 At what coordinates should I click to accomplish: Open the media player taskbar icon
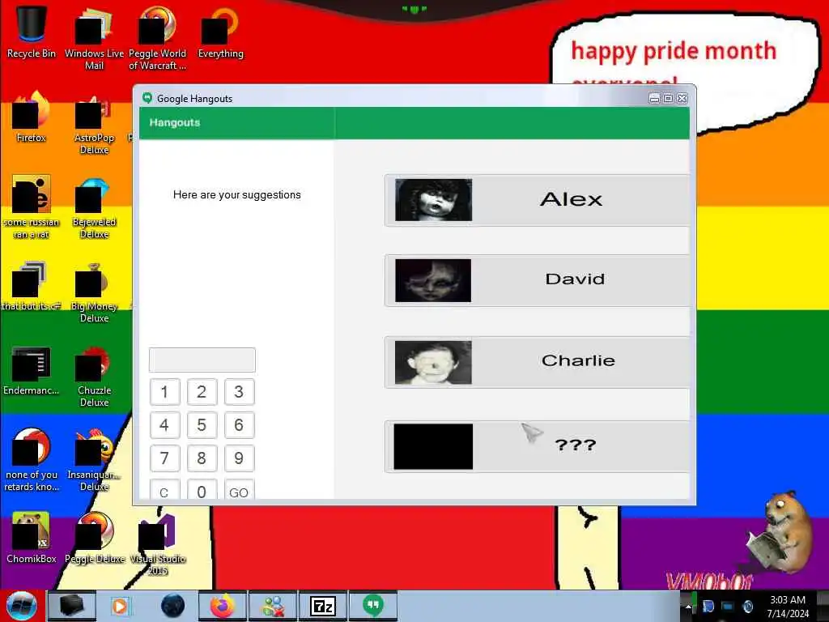coord(120,606)
